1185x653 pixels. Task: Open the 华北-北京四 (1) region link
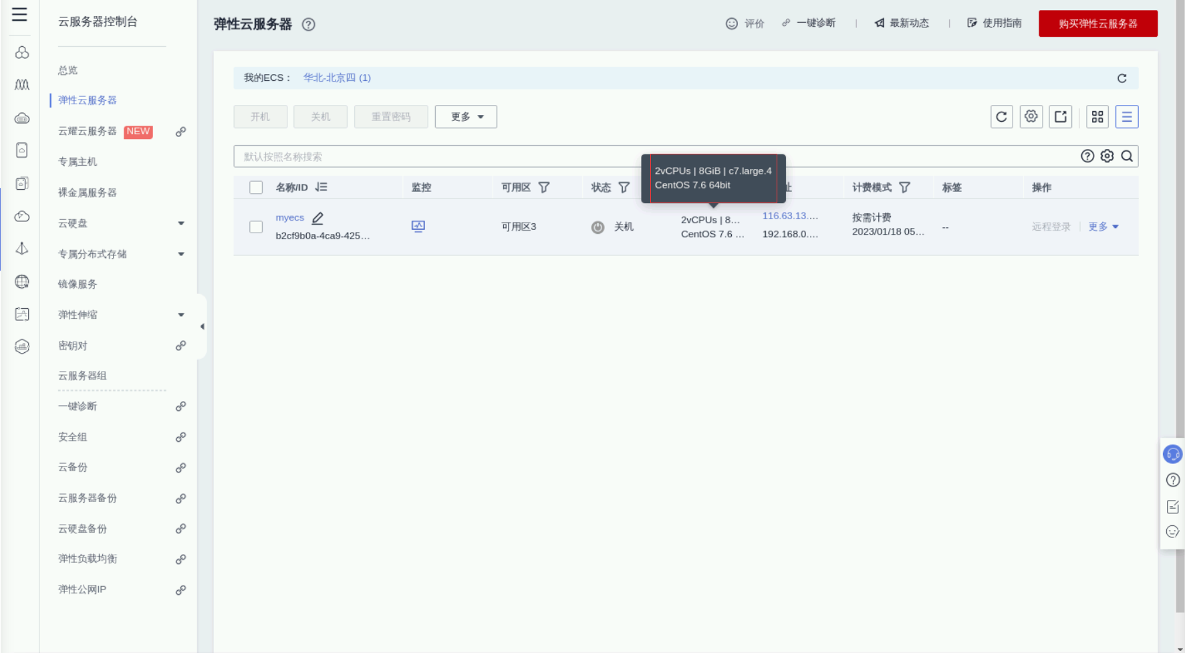(x=337, y=78)
